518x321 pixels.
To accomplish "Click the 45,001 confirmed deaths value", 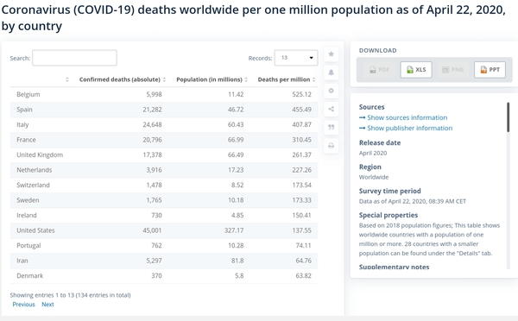I will pos(152,230).
